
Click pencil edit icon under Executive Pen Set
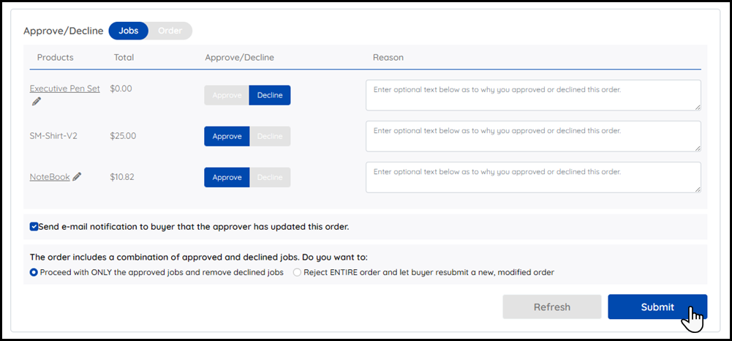pyautogui.click(x=37, y=102)
